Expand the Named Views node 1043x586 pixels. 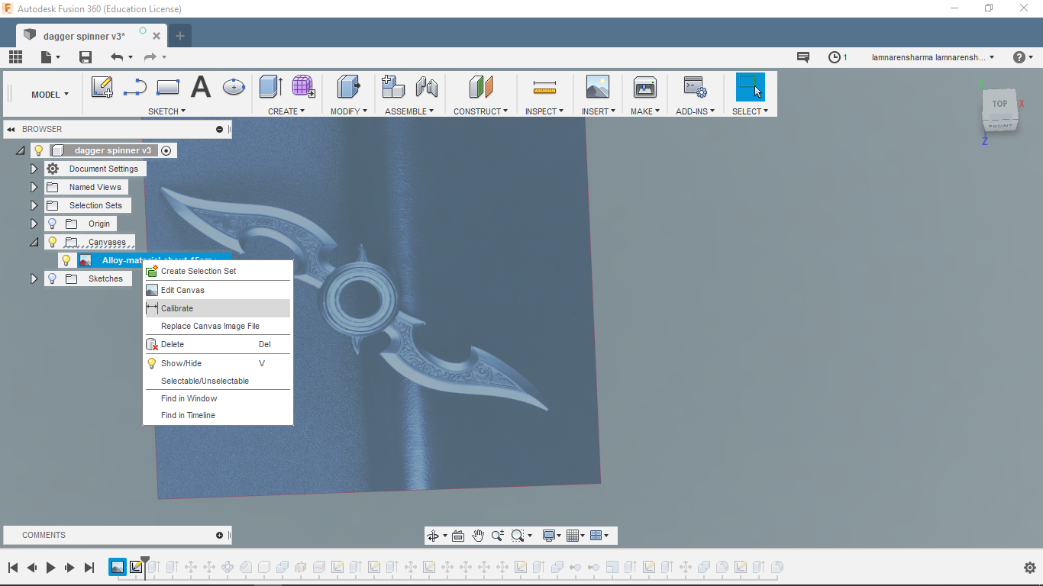coord(34,187)
